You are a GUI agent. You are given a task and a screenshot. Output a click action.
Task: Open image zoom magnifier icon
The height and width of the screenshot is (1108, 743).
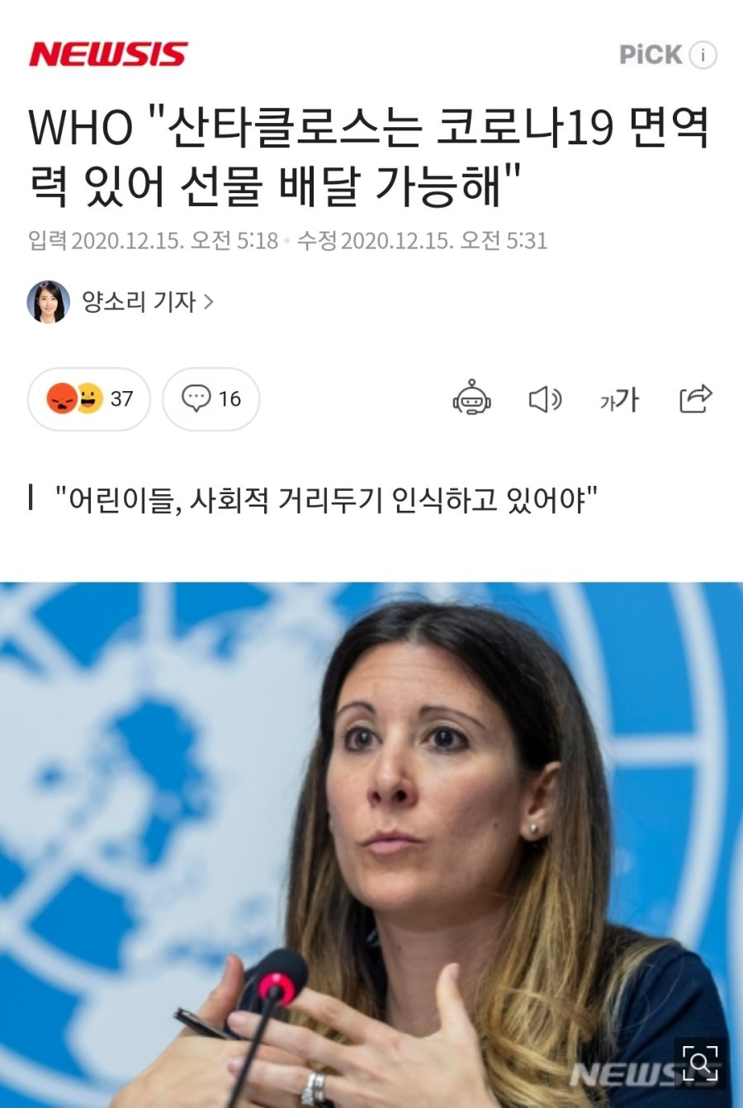[x=699, y=1062]
